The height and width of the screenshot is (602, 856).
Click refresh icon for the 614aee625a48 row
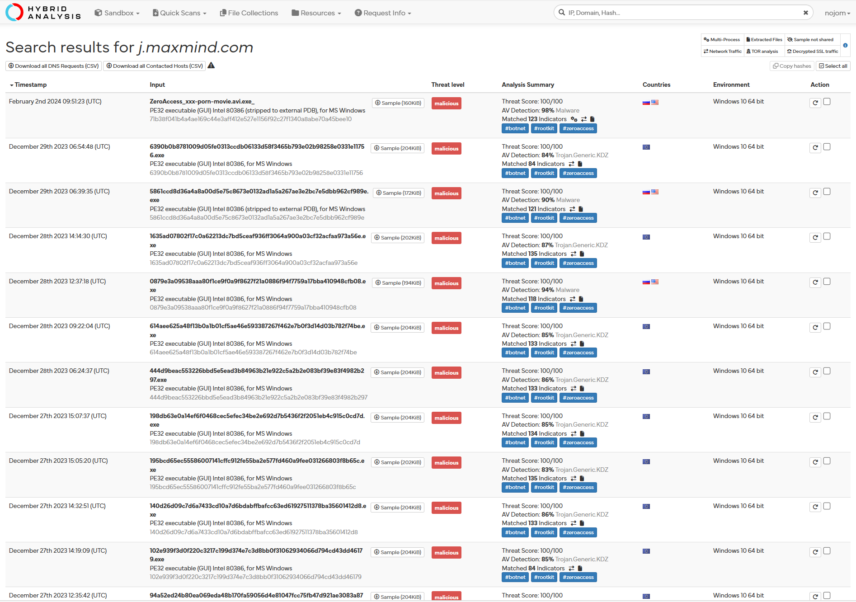tap(815, 327)
